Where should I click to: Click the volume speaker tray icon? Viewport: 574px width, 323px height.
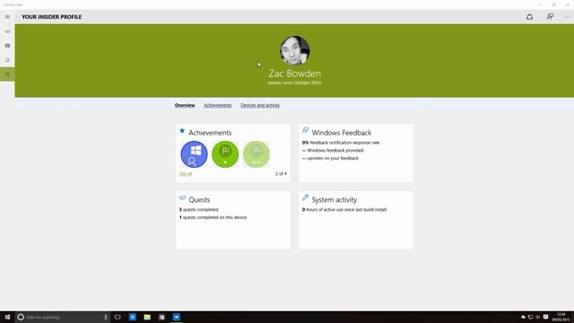click(537, 317)
